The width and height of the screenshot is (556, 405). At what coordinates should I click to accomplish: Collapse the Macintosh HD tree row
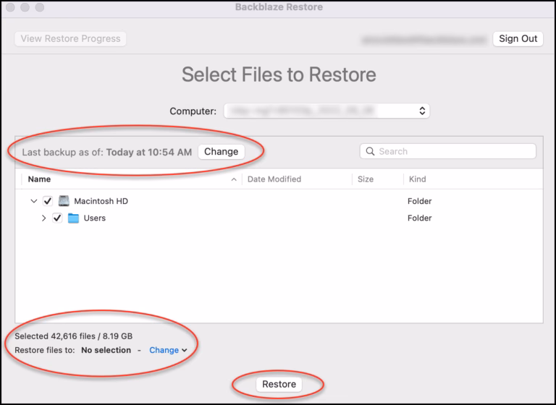(34, 201)
